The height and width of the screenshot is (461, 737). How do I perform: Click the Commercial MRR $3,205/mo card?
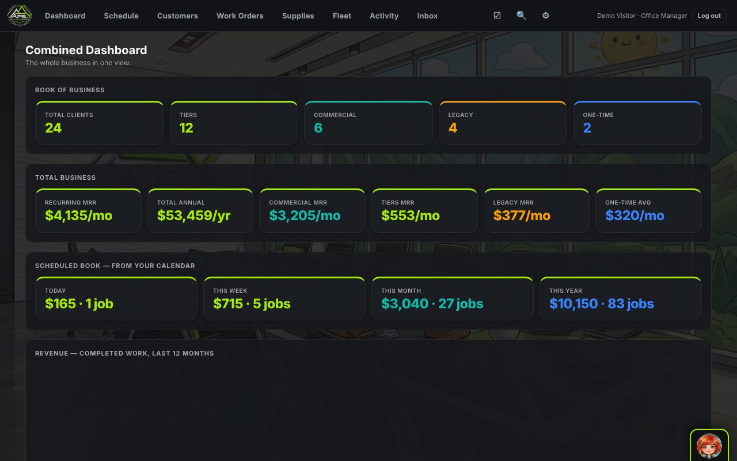312,210
